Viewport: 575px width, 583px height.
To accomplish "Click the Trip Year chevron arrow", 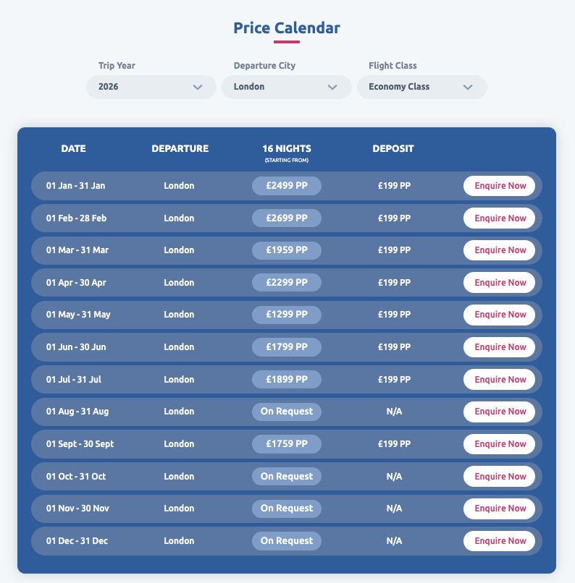I will click(x=198, y=88).
